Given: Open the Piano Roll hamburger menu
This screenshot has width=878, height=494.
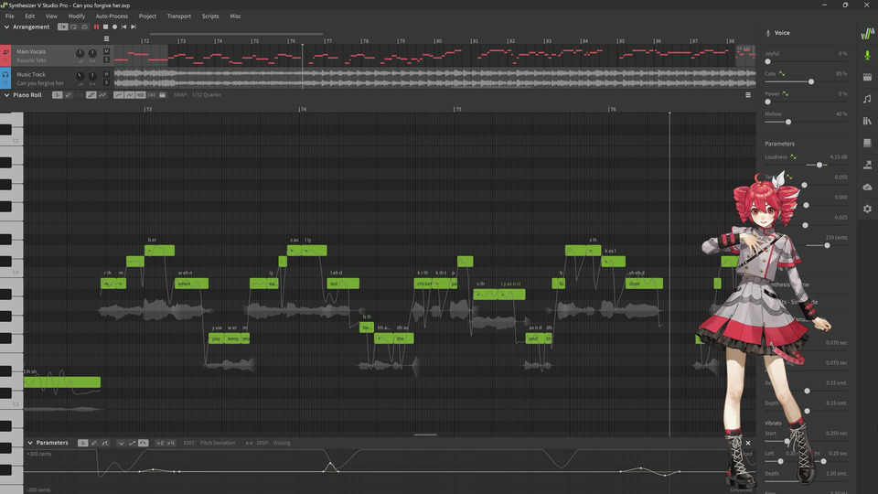Looking at the screenshot, I should (748, 95).
